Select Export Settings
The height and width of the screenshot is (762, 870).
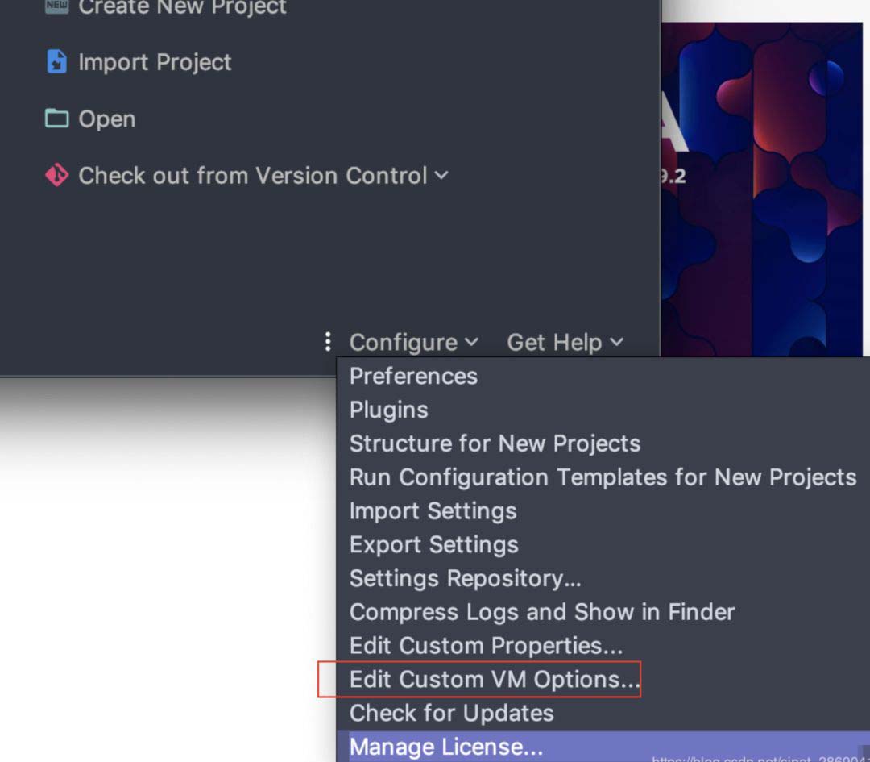[433, 544]
